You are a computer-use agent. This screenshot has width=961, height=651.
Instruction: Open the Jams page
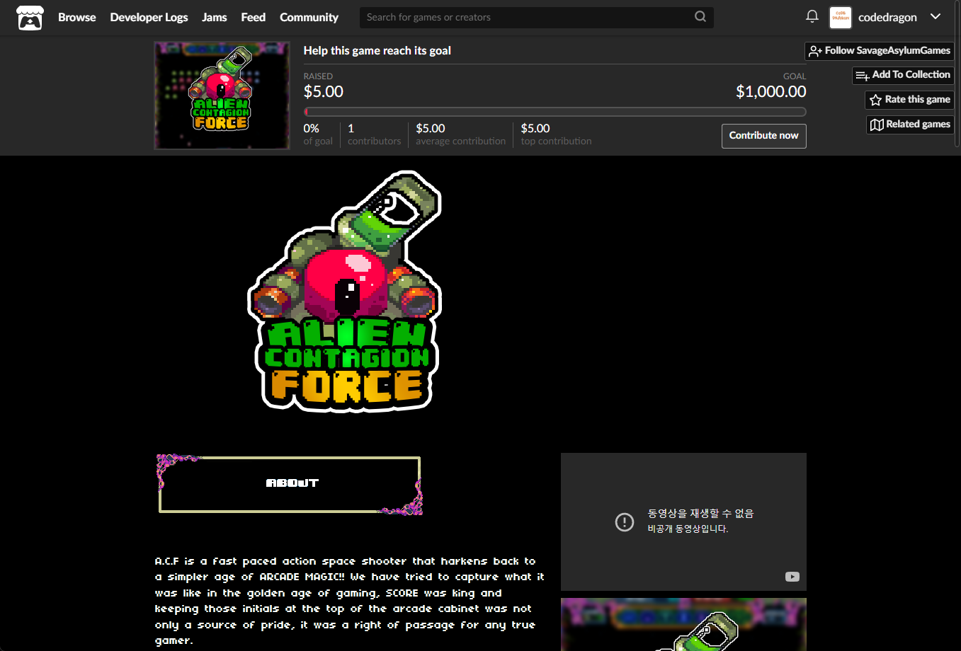coord(214,17)
